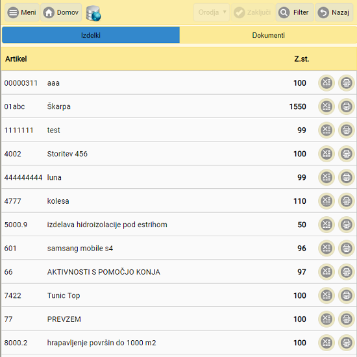This screenshot has height=357, width=357.
Task: Click the print icon for Škarpa row
Action: [347, 106]
